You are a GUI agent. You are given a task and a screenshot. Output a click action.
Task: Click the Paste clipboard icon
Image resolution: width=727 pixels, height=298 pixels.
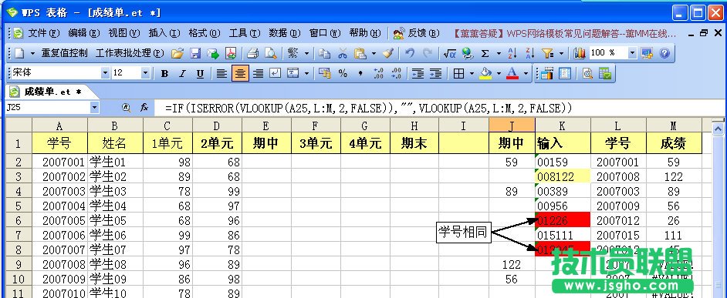360,53
